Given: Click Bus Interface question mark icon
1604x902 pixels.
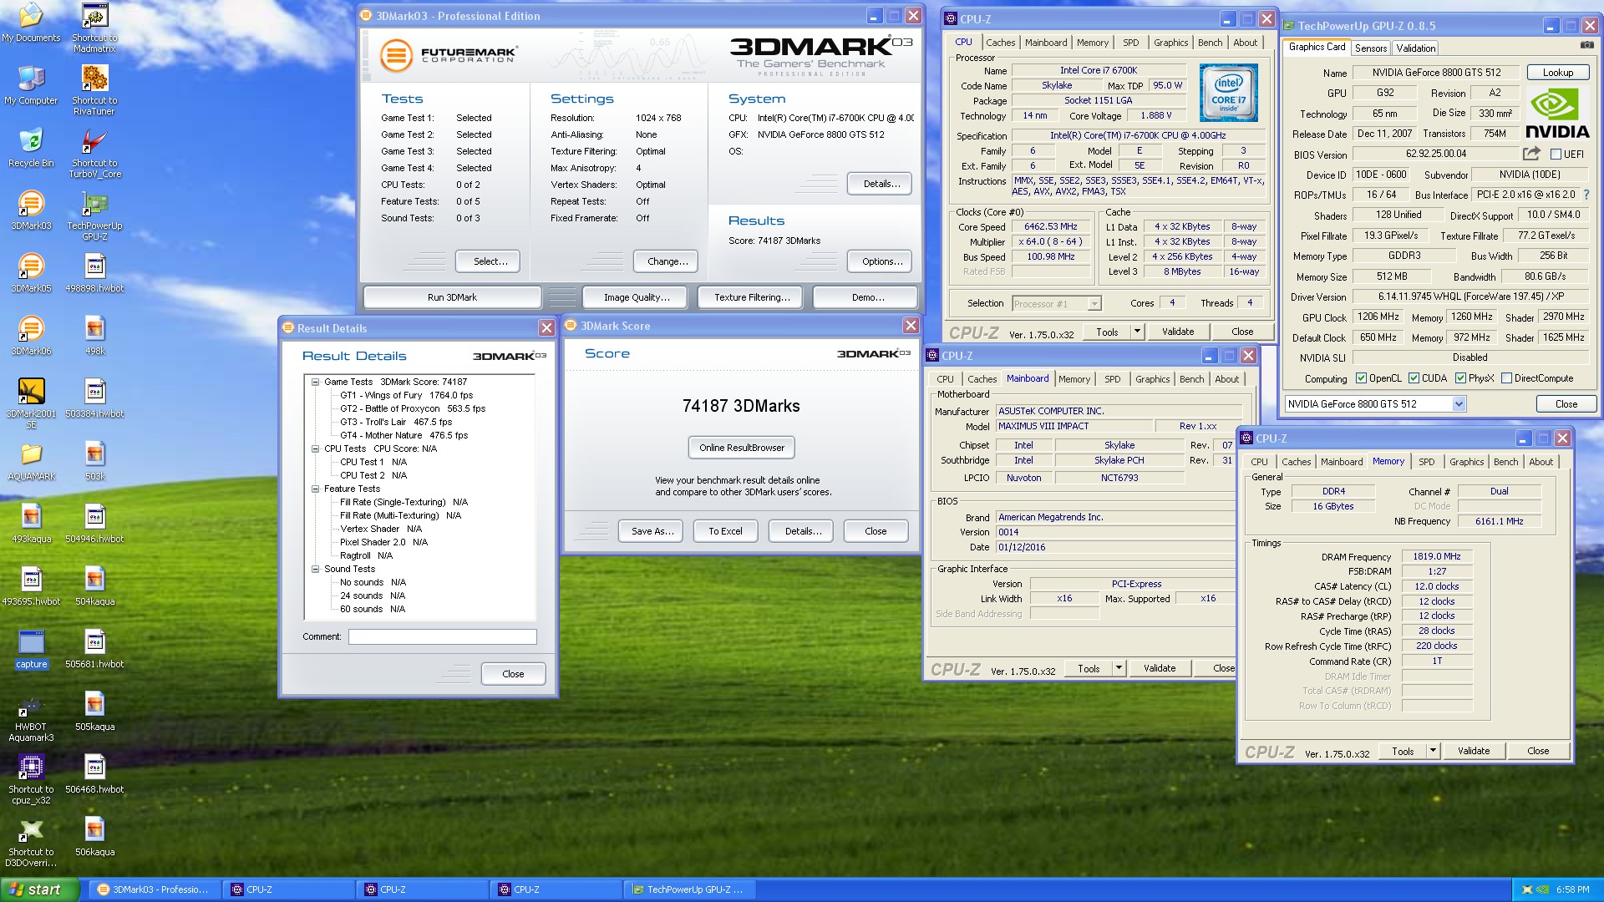Looking at the screenshot, I should click(1586, 195).
